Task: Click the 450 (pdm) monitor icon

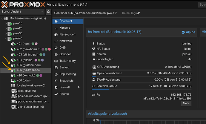Action: click(x=13, y=81)
